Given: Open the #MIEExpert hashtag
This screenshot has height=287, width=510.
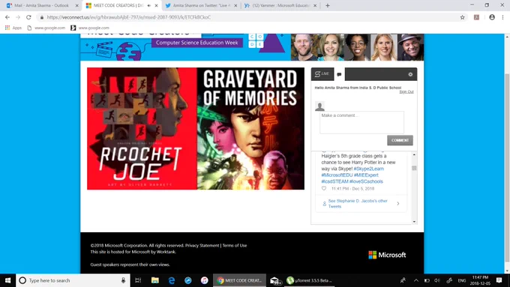Looking at the screenshot, I should pos(366,175).
